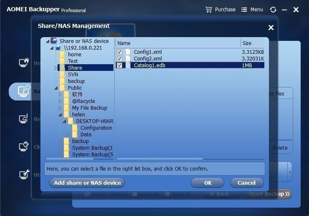
Task: Collapse the Share or NAS device root node
Action: 48,41
